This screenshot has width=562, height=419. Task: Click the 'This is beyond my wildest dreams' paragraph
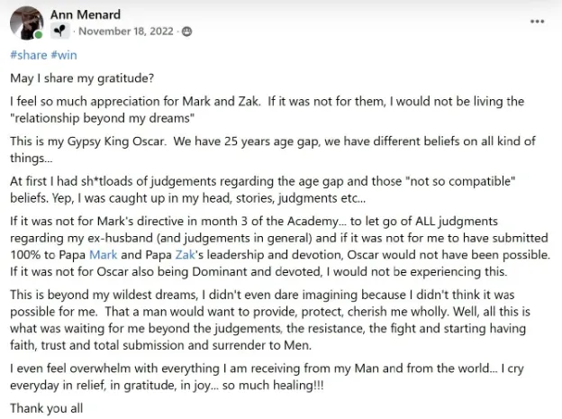(270, 320)
